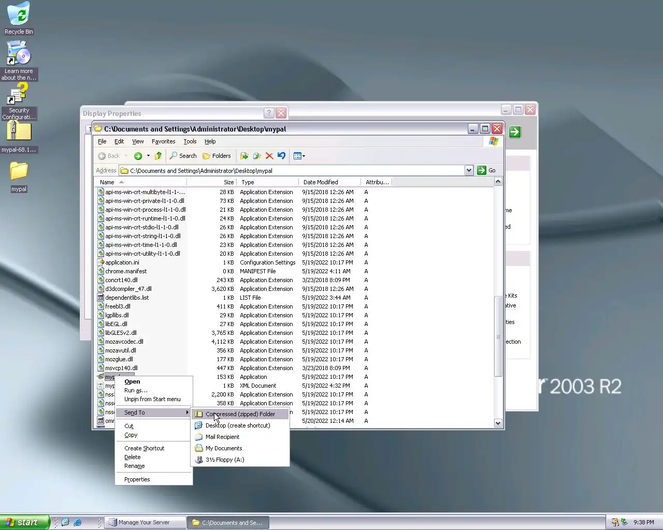Sort files by the Size column header
The height and width of the screenshot is (530, 663).
(x=212, y=182)
